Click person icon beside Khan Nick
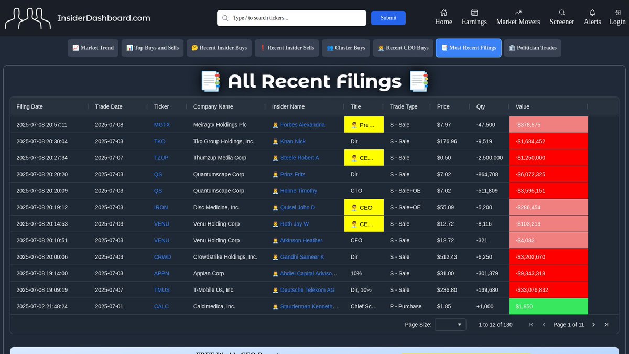Screen dimensions: 629x354 (275, 142)
